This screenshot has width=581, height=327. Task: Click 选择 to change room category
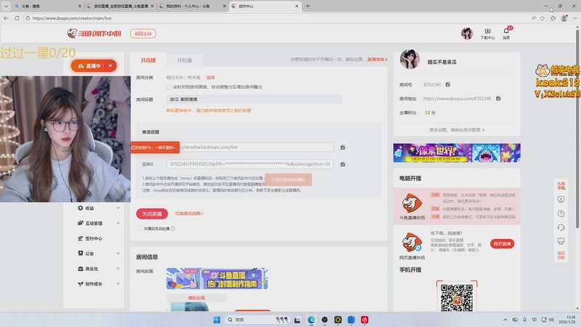click(x=211, y=78)
